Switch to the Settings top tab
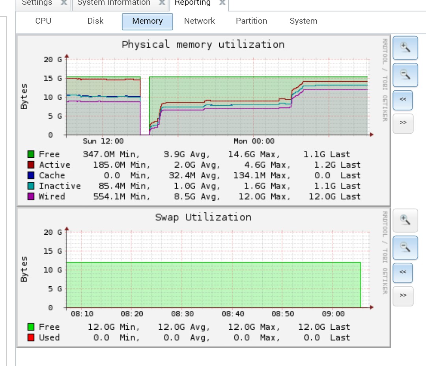426x366 pixels. 37,3
